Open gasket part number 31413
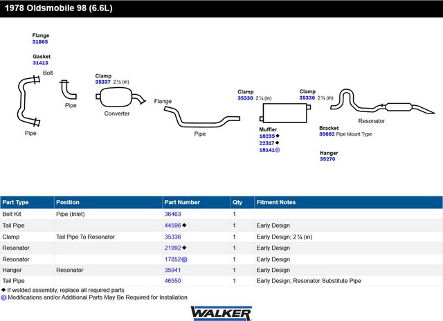This screenshot has width=443, height=321. 40,63
